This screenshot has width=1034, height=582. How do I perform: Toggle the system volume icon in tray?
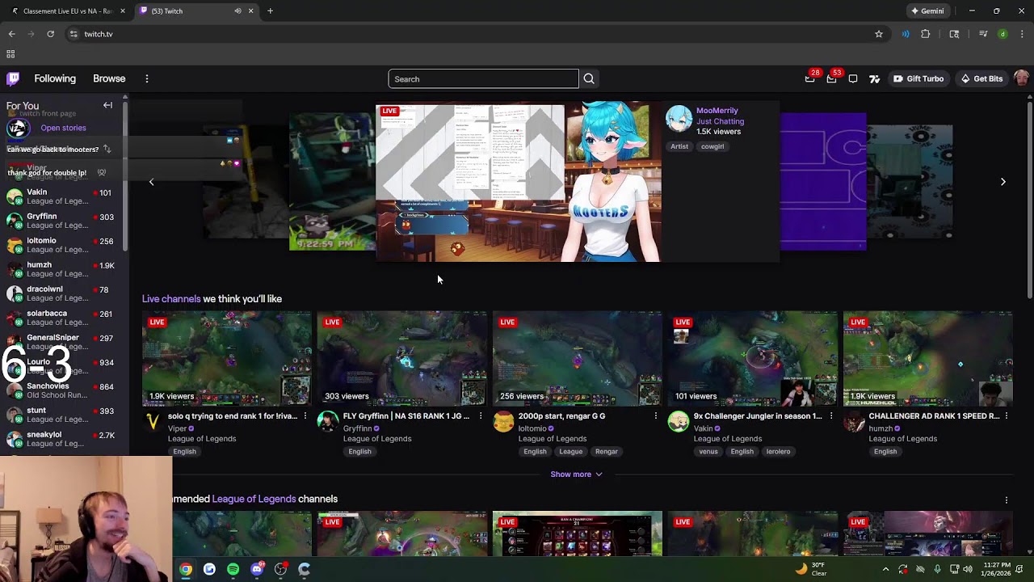click(968, 569)
